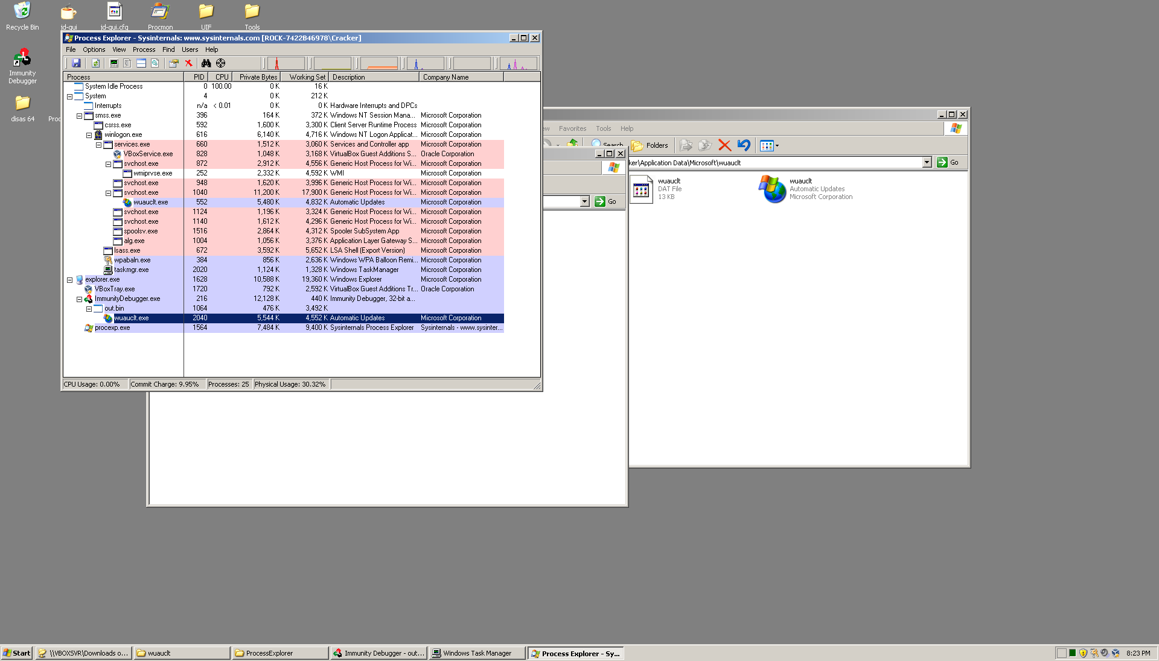
Task: Collapse the smss.exe tree node
Action: 79,116
